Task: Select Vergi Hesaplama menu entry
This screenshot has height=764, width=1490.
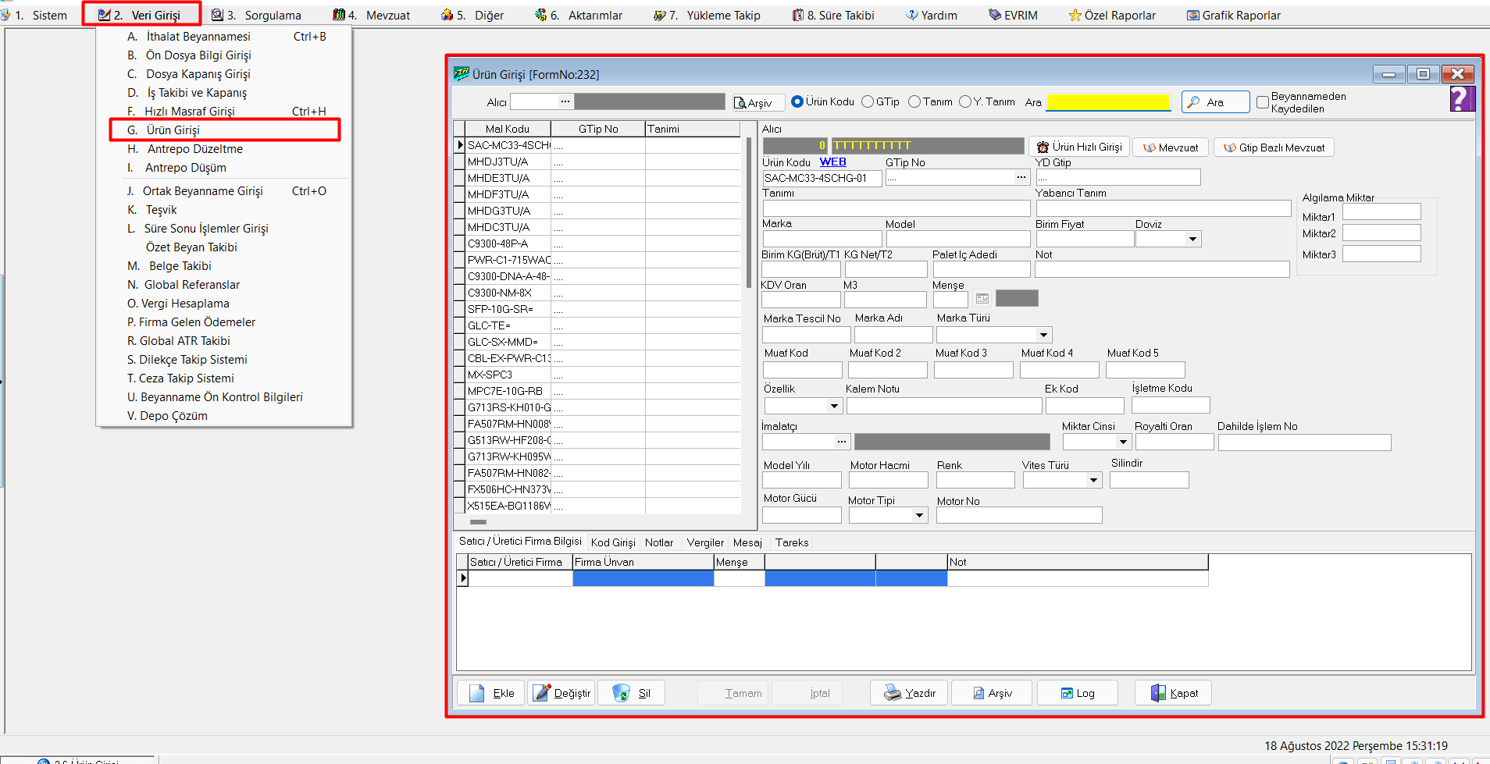Action: point(224,303)
